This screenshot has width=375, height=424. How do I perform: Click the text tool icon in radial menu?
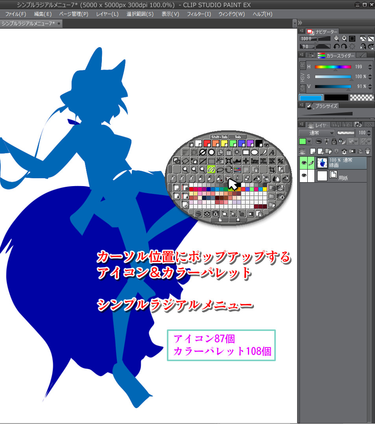coord(272,152)
